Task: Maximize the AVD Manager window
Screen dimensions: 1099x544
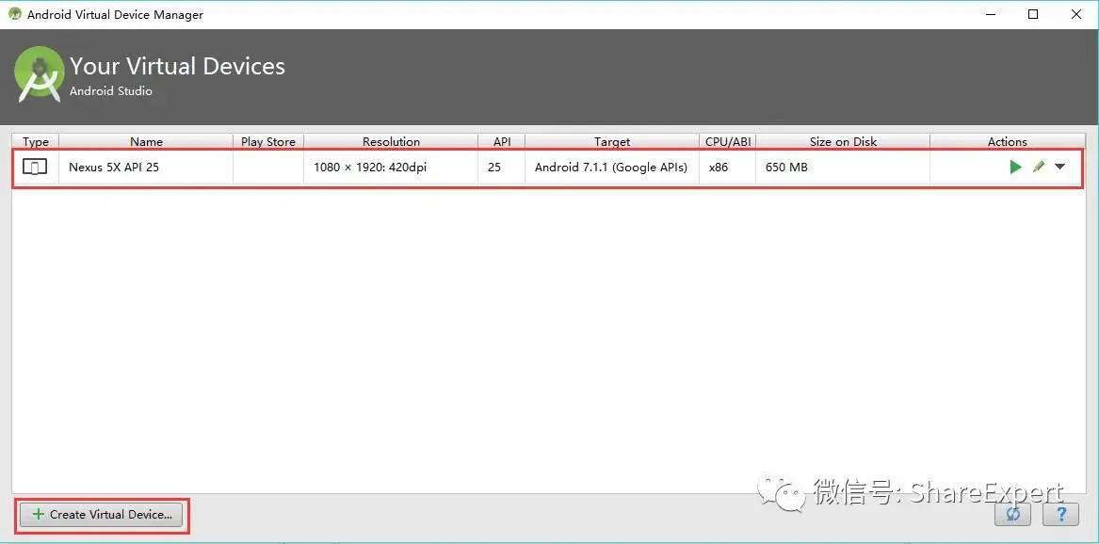Action: (x=1033, y=14)
